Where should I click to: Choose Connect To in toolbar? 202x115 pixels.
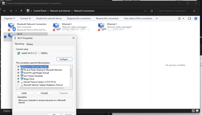click(x=26, y=18)
